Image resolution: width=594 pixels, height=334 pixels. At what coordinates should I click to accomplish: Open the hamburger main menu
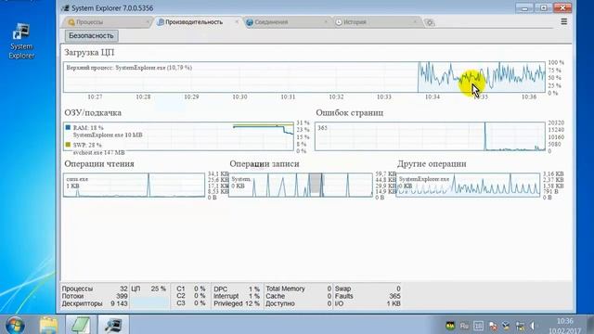(x=563, y=21)
